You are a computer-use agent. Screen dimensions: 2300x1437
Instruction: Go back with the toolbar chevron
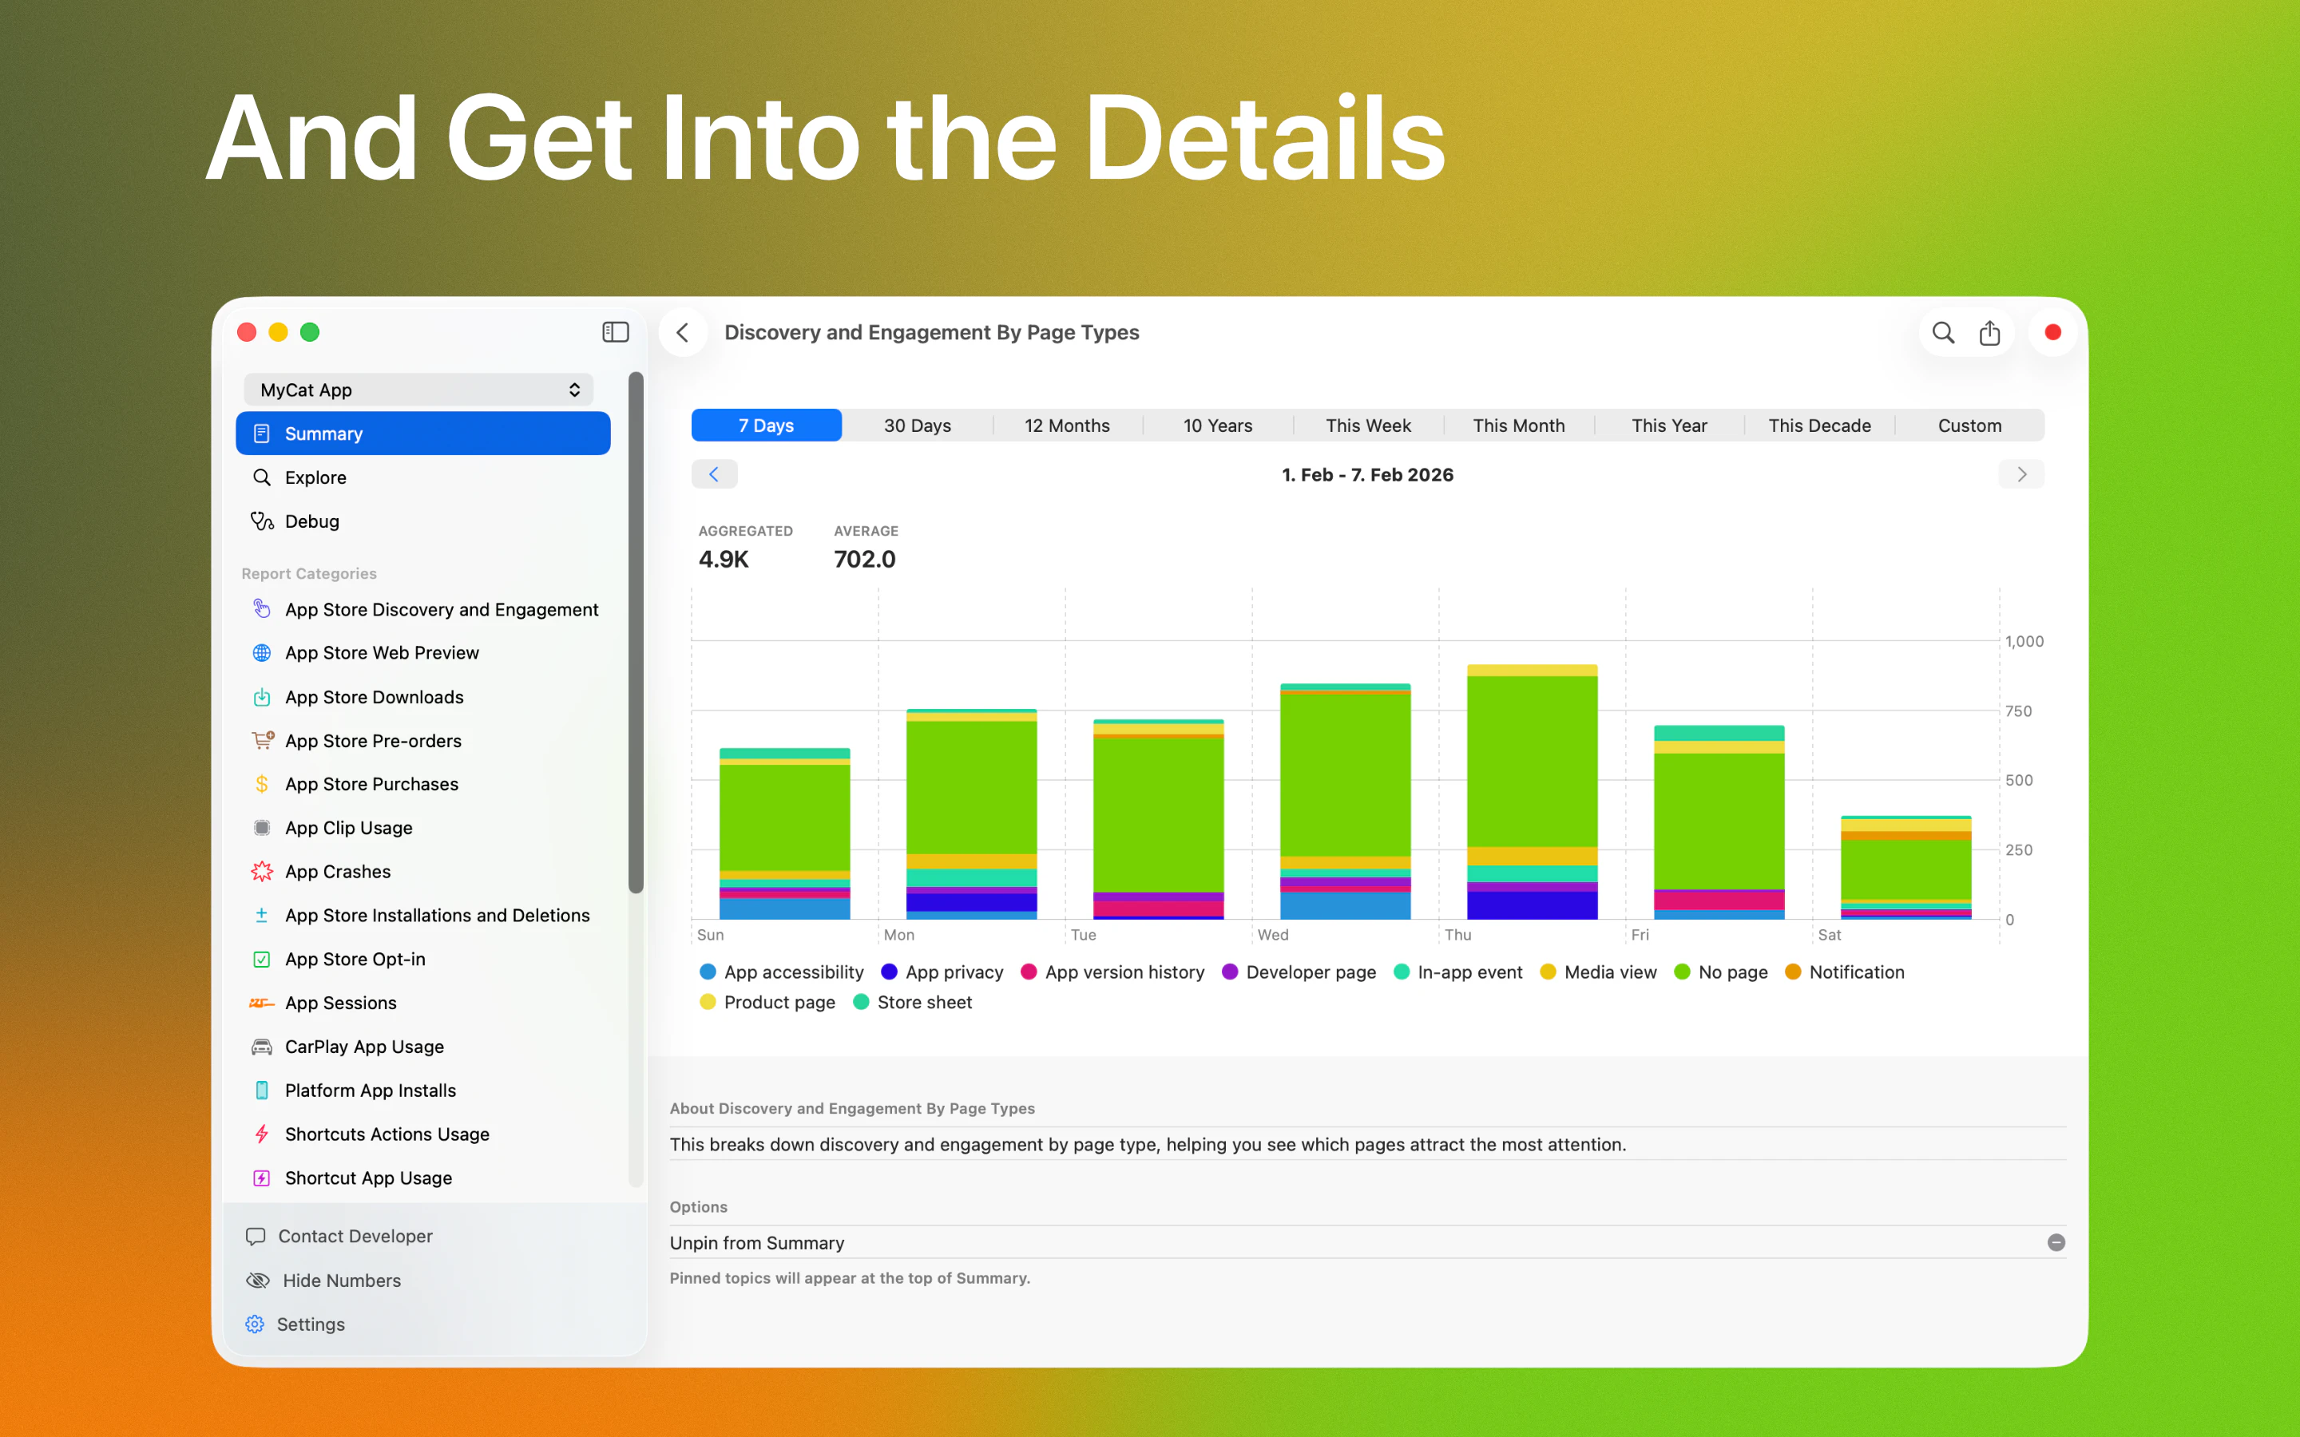[x=682, y=331]
